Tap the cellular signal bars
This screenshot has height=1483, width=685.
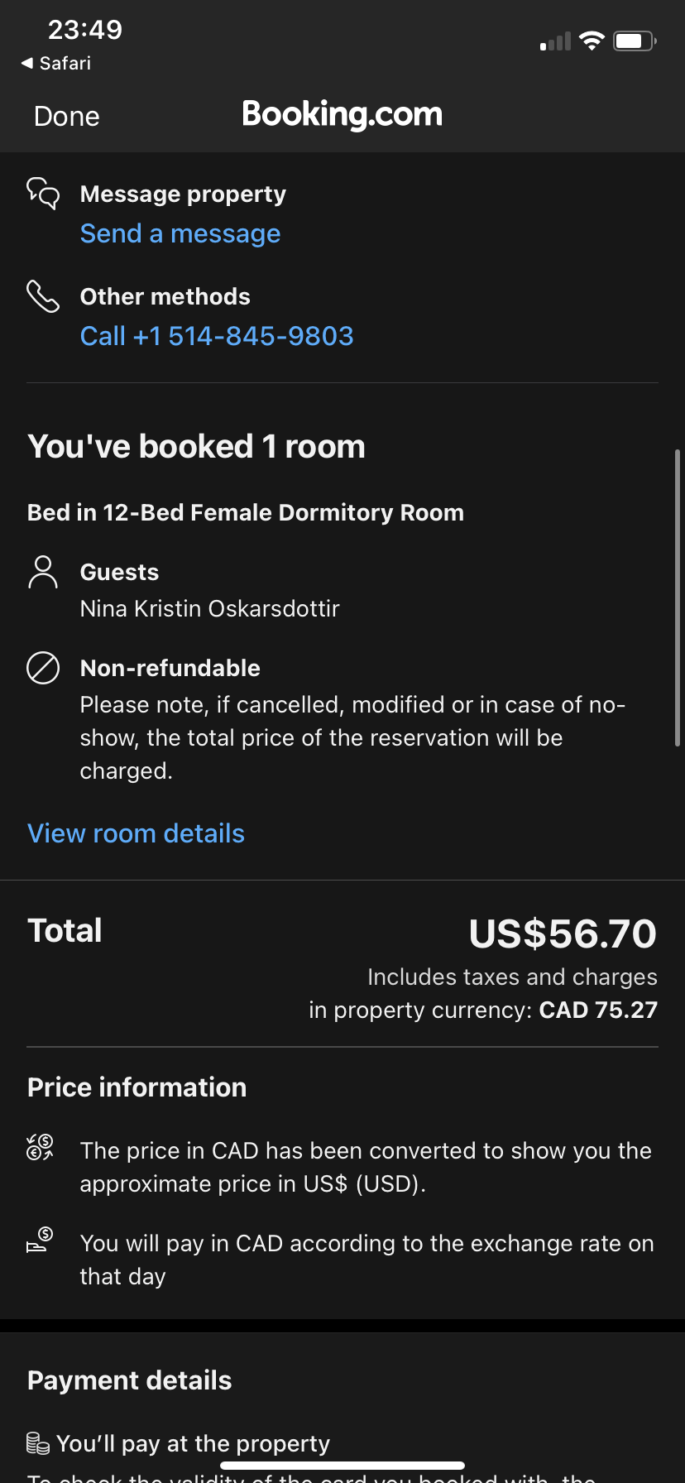(555, 41)
